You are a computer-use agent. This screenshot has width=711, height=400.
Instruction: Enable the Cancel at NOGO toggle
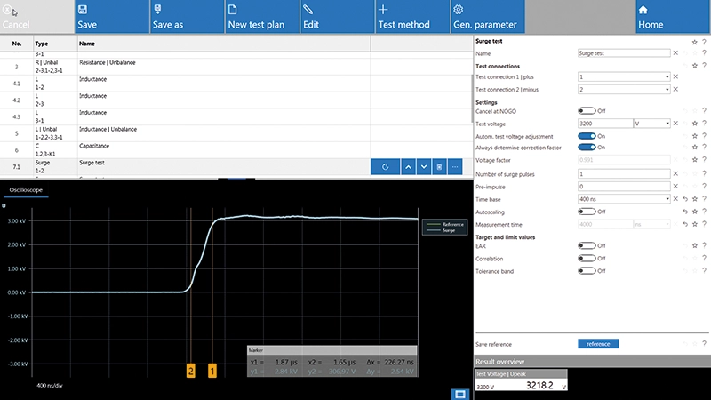[x=586, y=110]
